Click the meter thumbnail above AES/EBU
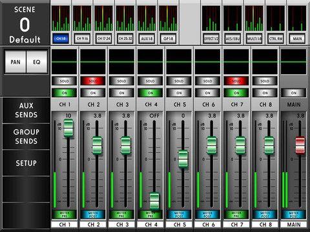The width and height of the screenshot is (310, 232). point(232,18)
